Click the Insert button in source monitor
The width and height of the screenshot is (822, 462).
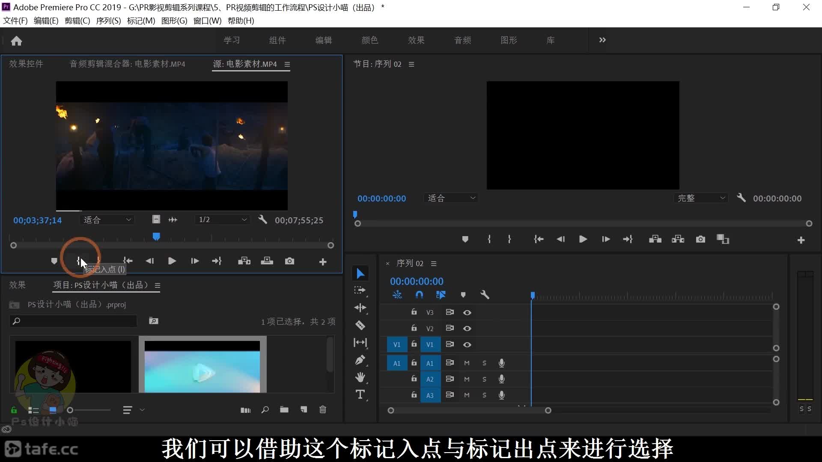click(244, 261)
